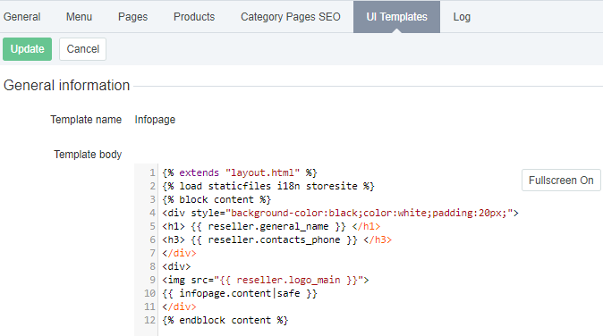Click on reseller.general_name in the code
This screenshot has height=336, width=603.
268,227
